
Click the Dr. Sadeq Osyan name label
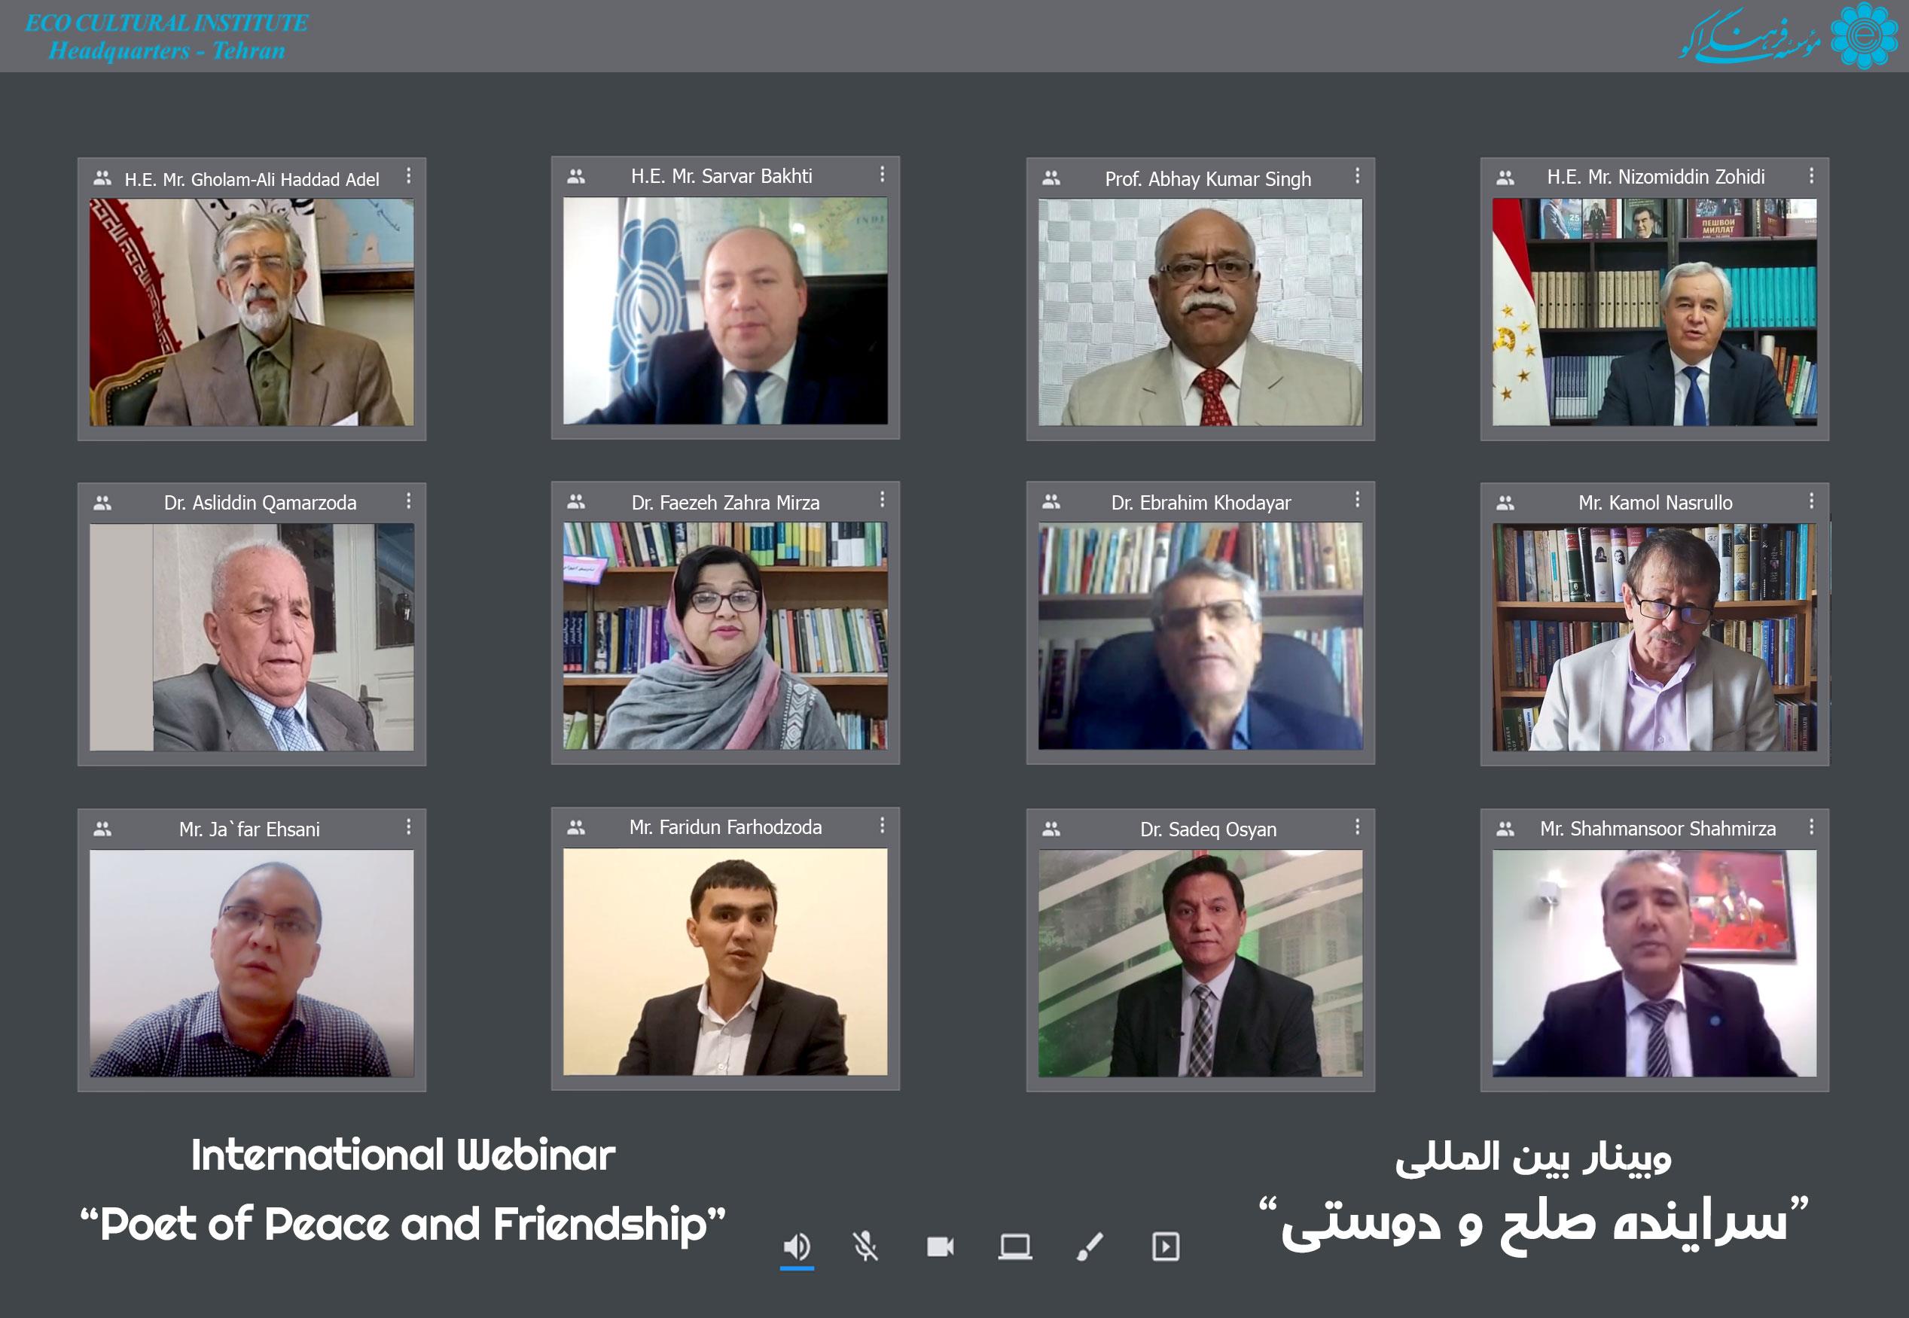pyautogui.click(x=1209, y=829)
